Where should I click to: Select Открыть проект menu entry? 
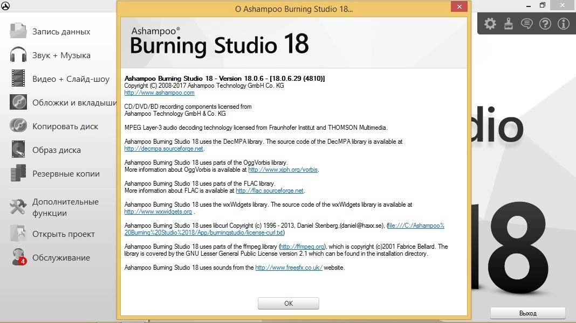[x=64, y=234]
